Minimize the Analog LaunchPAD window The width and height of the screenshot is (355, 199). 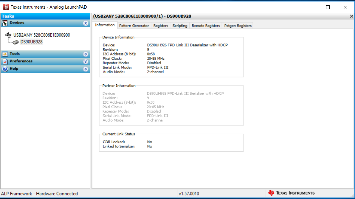coord(310,7)
